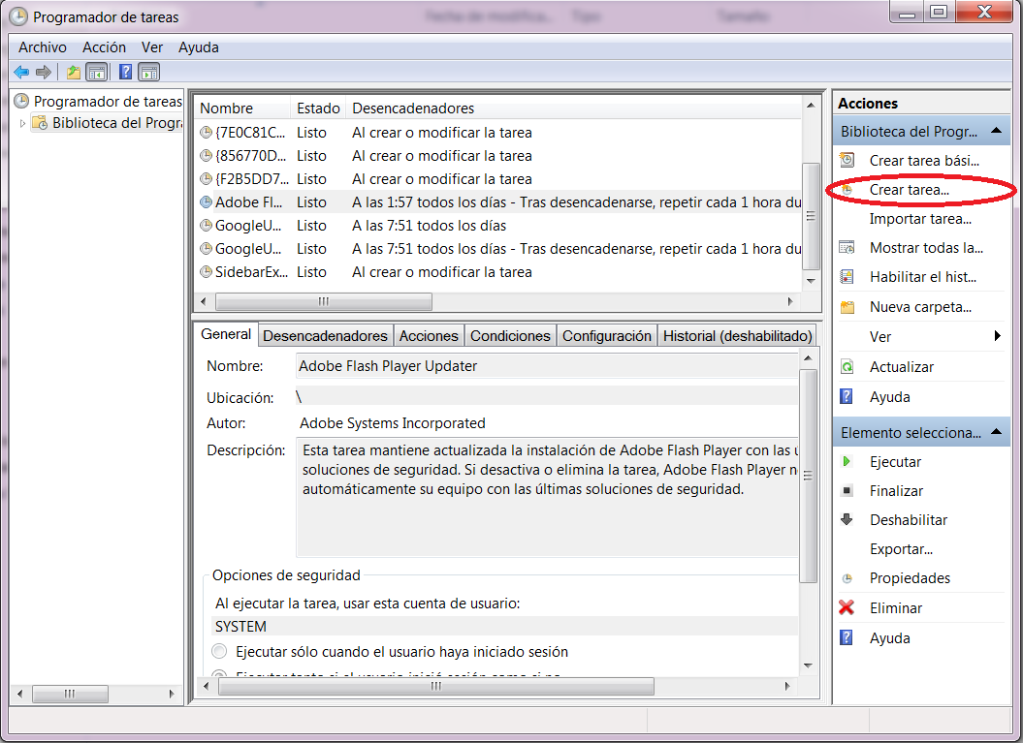The width and height of the screenshot is (1023, 743).
Task: Click the green Ejecutar play icon
Action: point(847,462)
